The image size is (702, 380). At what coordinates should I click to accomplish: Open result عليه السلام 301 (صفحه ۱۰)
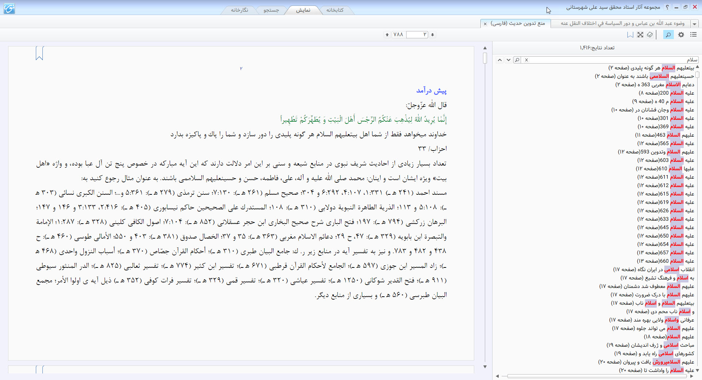click(666, 118)
